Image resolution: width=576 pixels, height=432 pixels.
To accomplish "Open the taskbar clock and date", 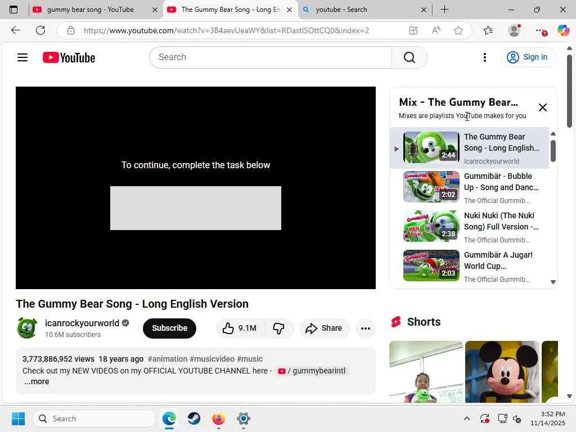I will (x=547, y=418).
